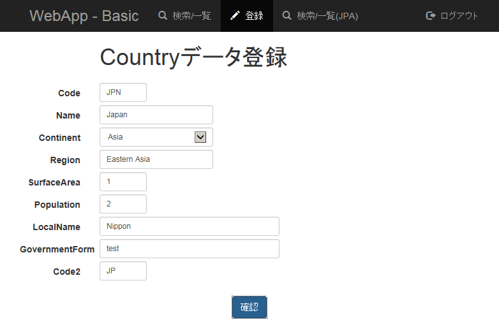This screenshot has width=499, height=327.
Task: Click the magnifier icon beside 検索/一覧
Action: tap(163, 15)
